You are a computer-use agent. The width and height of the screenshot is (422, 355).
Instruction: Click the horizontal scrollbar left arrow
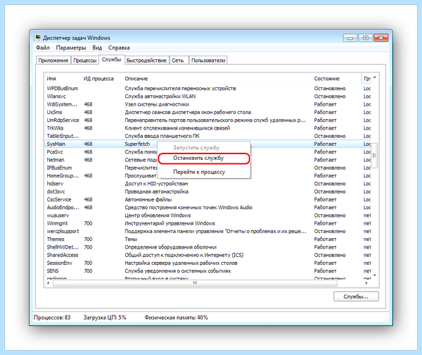click(49, 283)
